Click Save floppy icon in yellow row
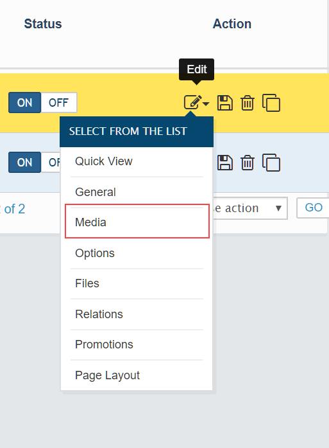Viewport: 329px width, 448px height. coord(225,103)
